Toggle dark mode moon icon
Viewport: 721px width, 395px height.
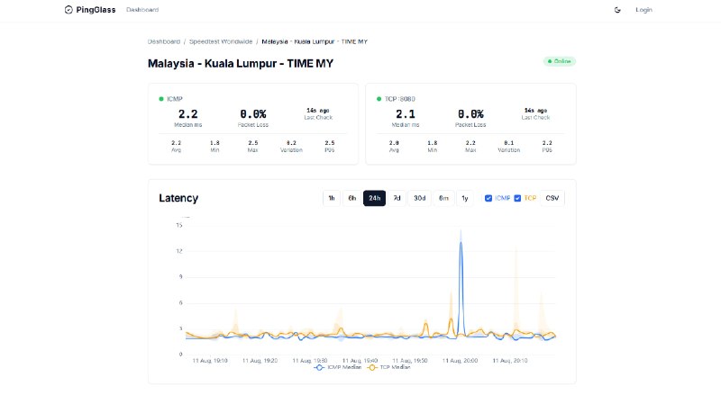point(617,10)
